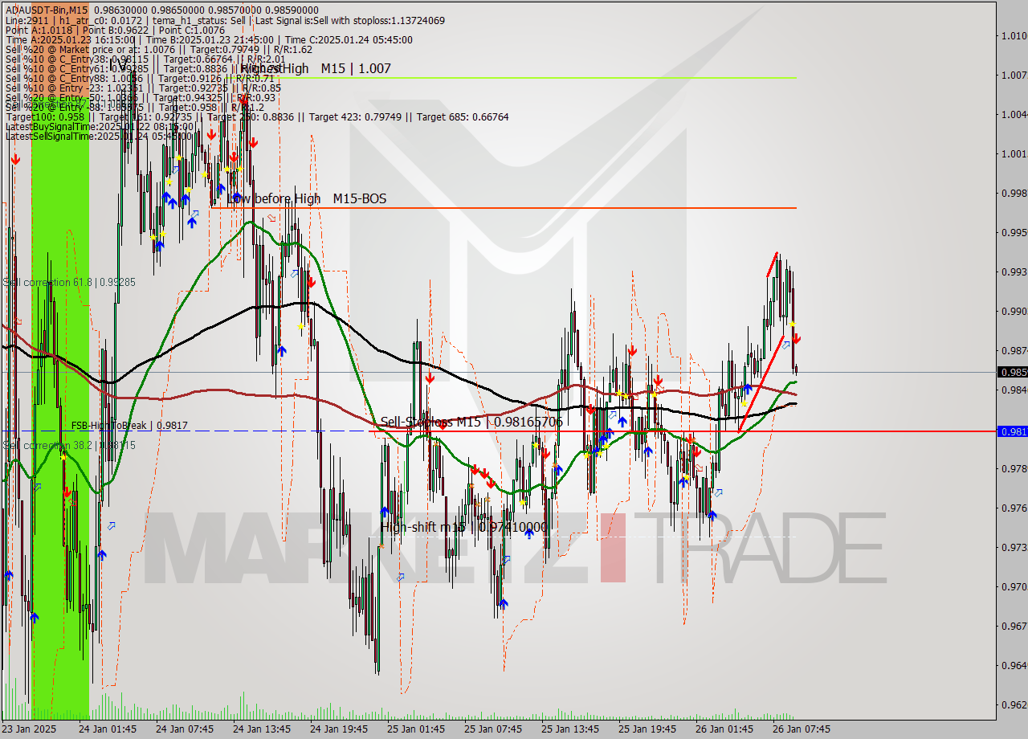Image resolution: width=1028 pixels, height=739 pixels.
Task: Click the current price tag 0.985
Action: pos(1012,372)
